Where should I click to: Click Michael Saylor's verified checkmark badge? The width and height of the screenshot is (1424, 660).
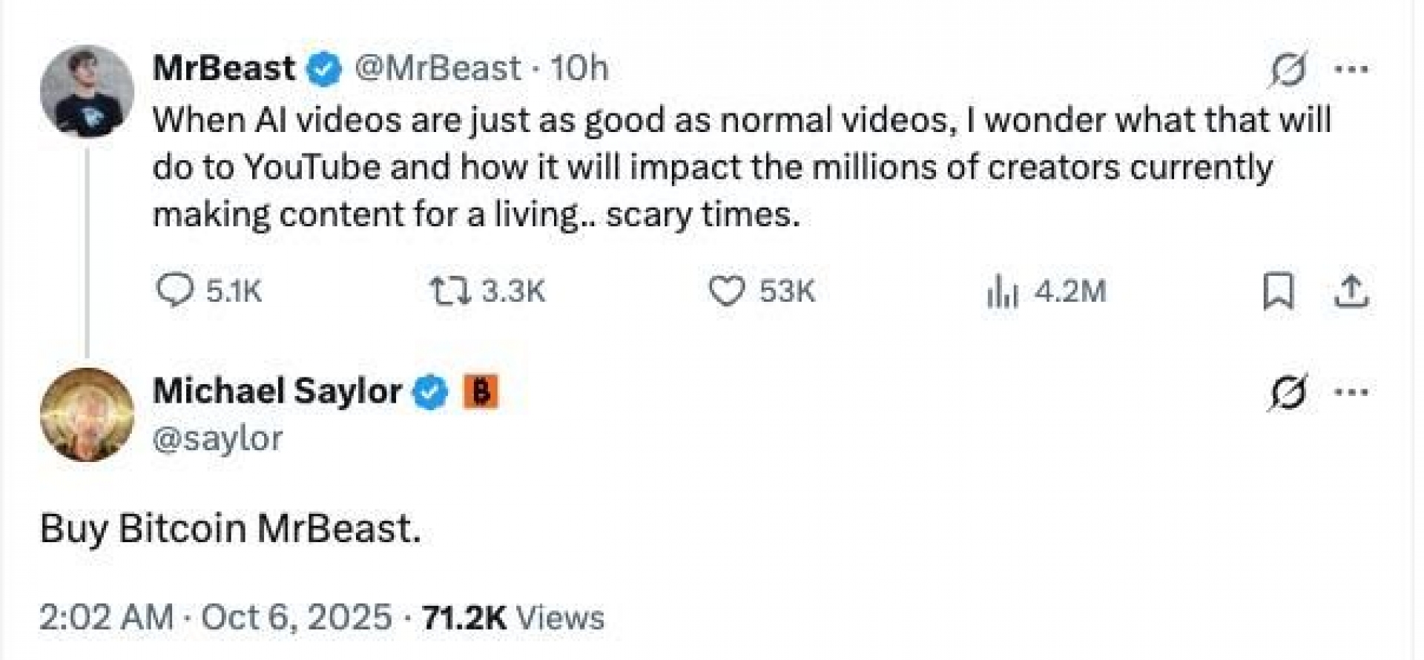tap(431, 392)
